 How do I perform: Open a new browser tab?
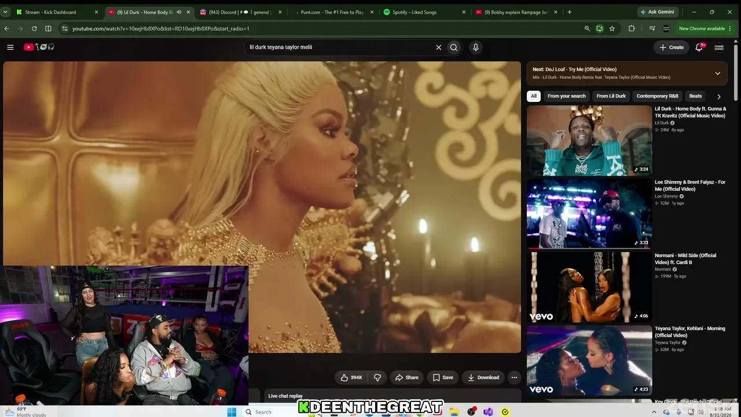[x=570, y=12]
